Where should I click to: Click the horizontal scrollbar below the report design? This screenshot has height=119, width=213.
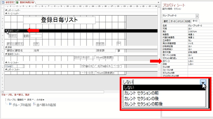pyautogui.click(x=54, y=92)
